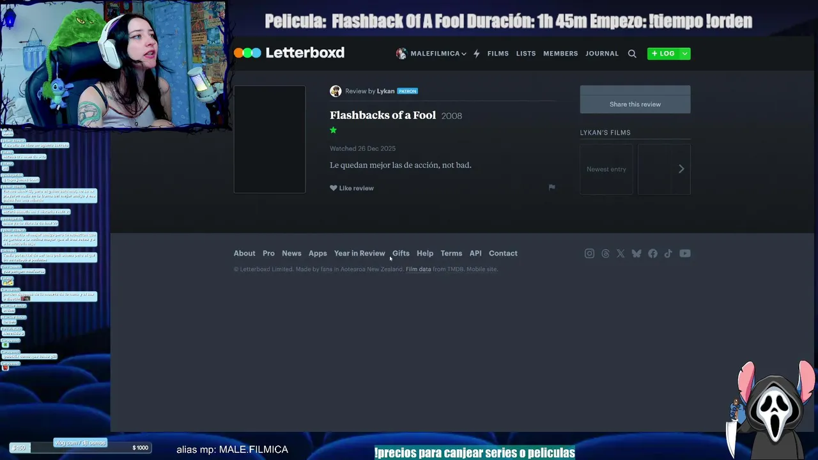
Task: Open the API footer link
Action: point(475,254)
